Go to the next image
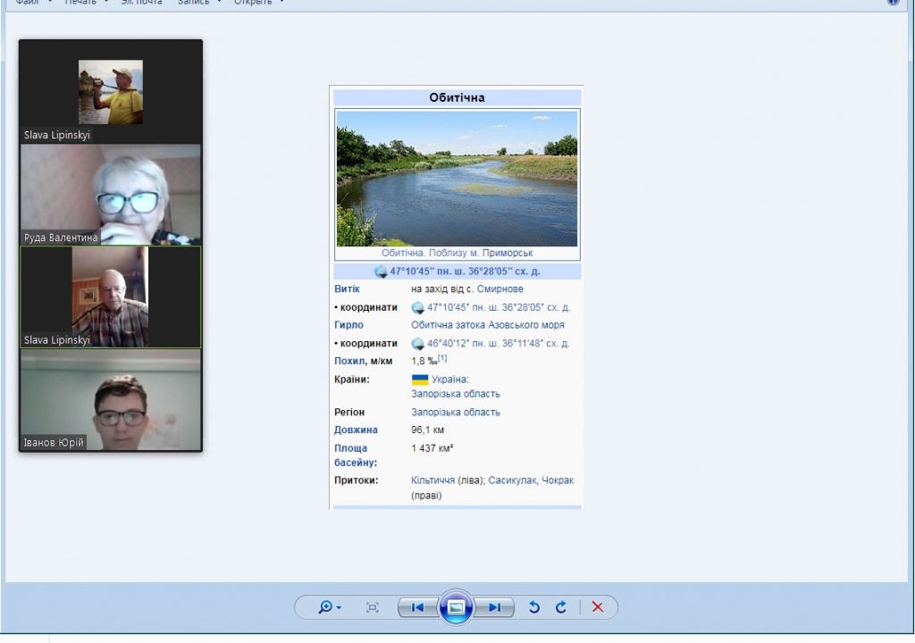Screen dimensions: 915x643 pyautogui.click(x=494, y=607)
